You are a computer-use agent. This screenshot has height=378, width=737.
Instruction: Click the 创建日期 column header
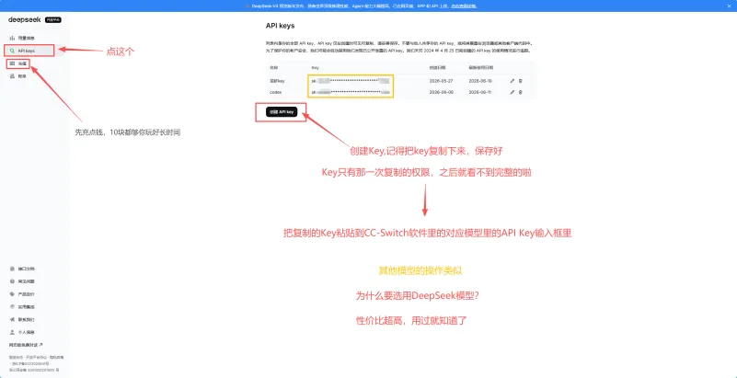(436, 68)
